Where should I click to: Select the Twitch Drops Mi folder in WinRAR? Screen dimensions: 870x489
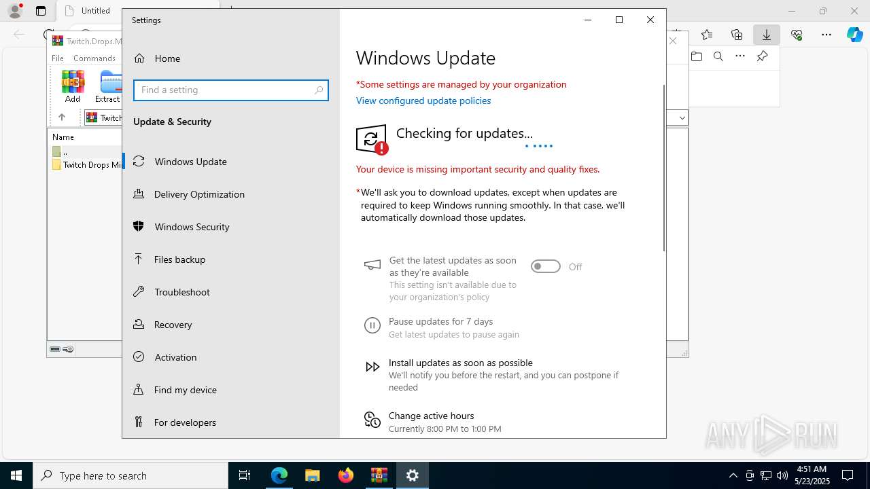(87, 164)
